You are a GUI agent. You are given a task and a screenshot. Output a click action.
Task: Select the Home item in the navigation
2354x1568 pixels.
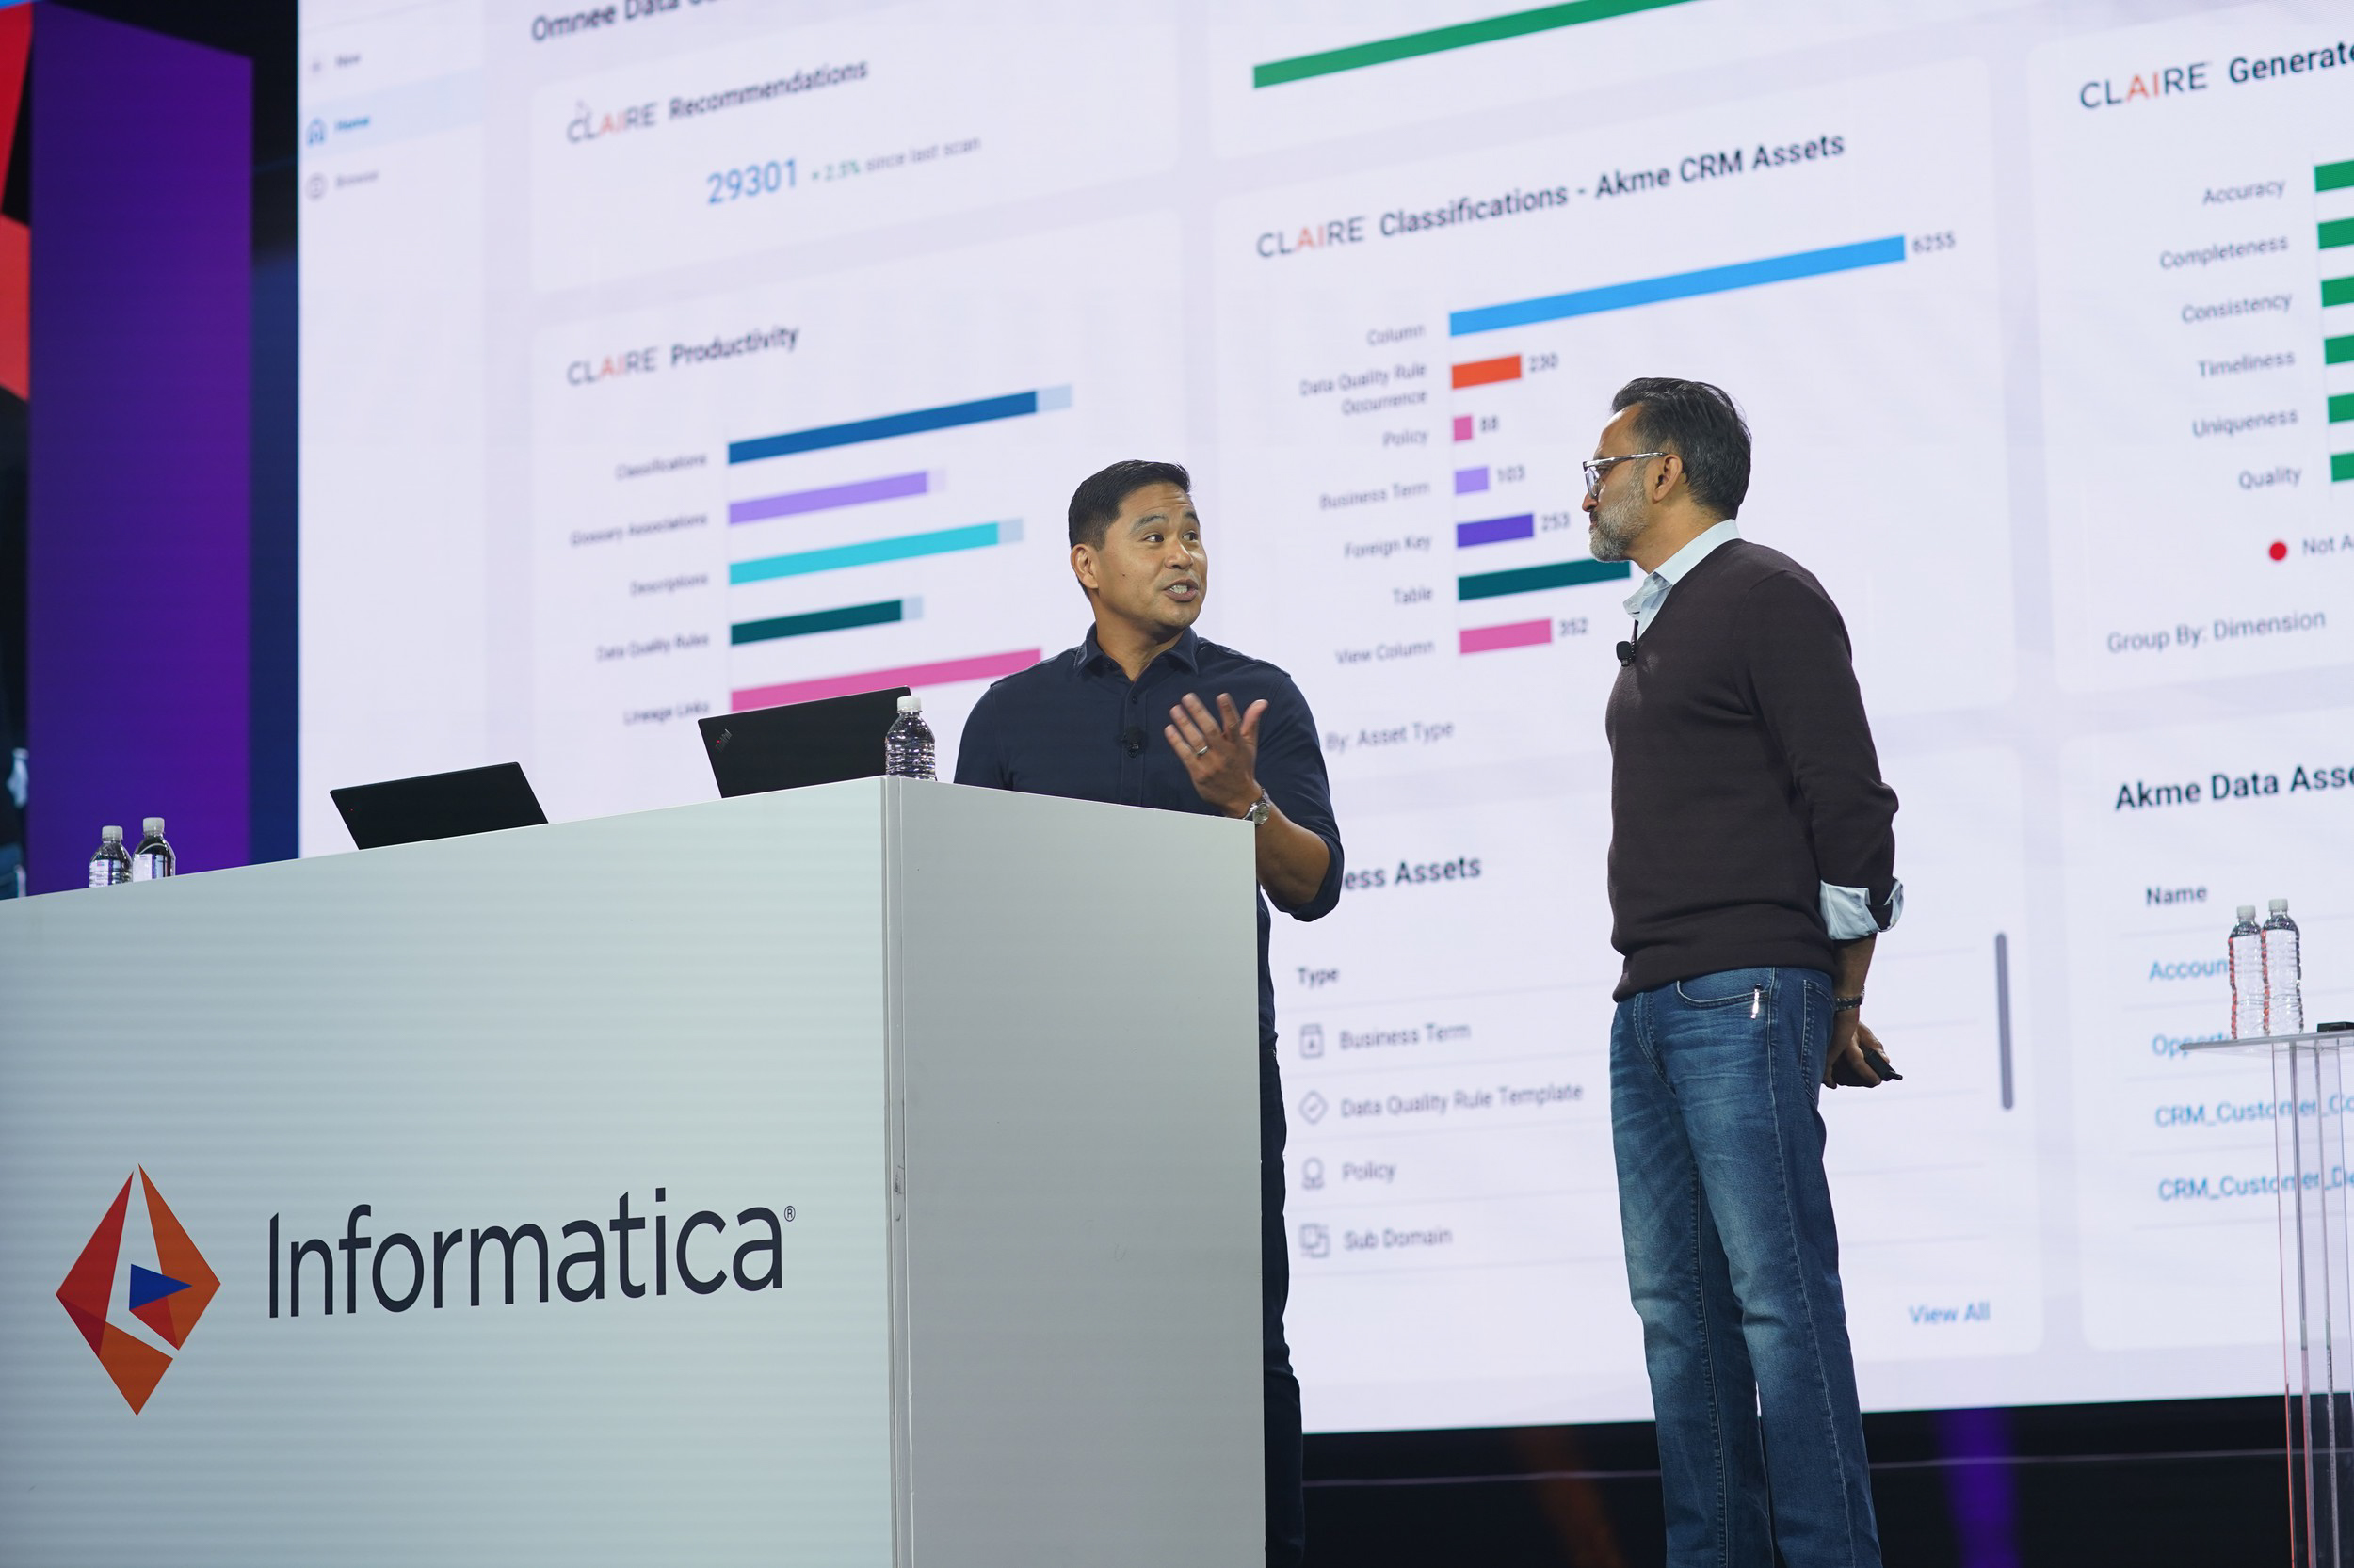[x=352, y=124]
